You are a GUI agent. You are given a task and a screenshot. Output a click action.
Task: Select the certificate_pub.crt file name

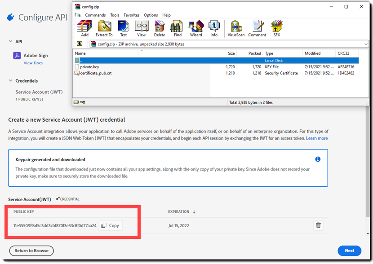coord(96,73)
